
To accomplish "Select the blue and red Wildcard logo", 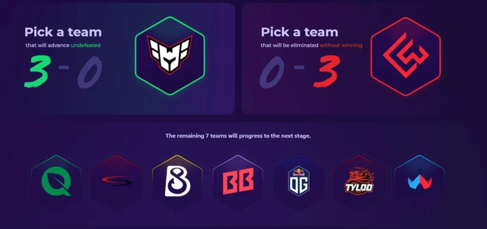I will pos(419,181).
